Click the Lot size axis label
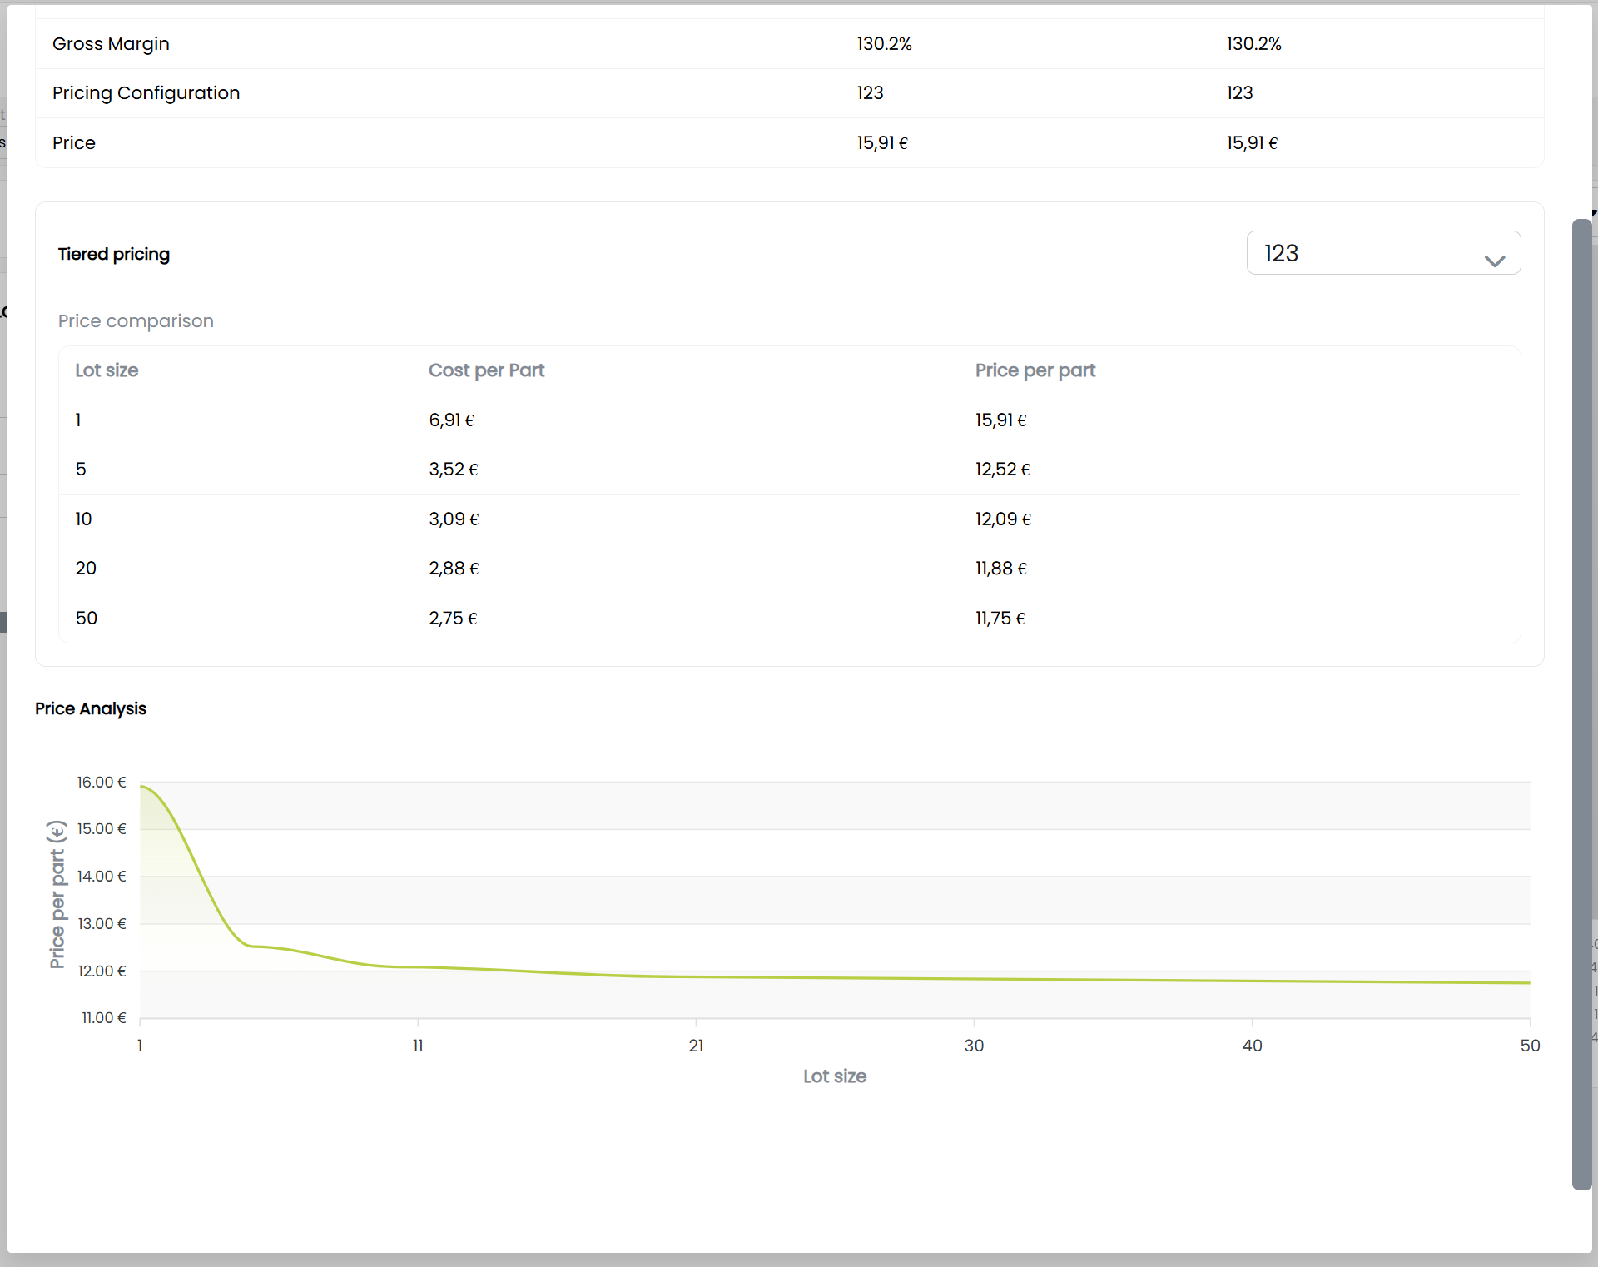 [835, 1076]
